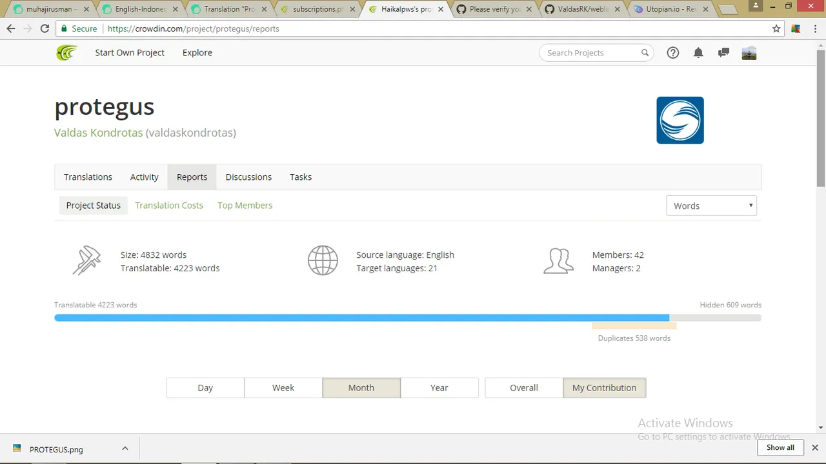Image resolution: width=826 pixels, height=464 pixels.
Task: Click the Members: 42 text
Action: (618, 255)
